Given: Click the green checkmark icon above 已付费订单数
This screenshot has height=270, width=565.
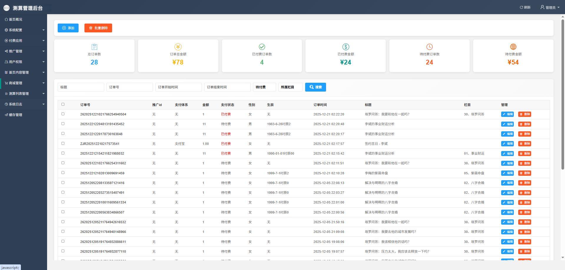Looking at the screenshot, I should tap(262, 47).
